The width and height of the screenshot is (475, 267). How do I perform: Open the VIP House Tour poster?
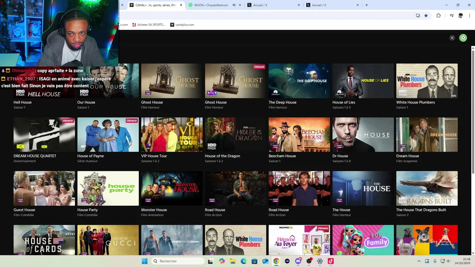(172, 135)
